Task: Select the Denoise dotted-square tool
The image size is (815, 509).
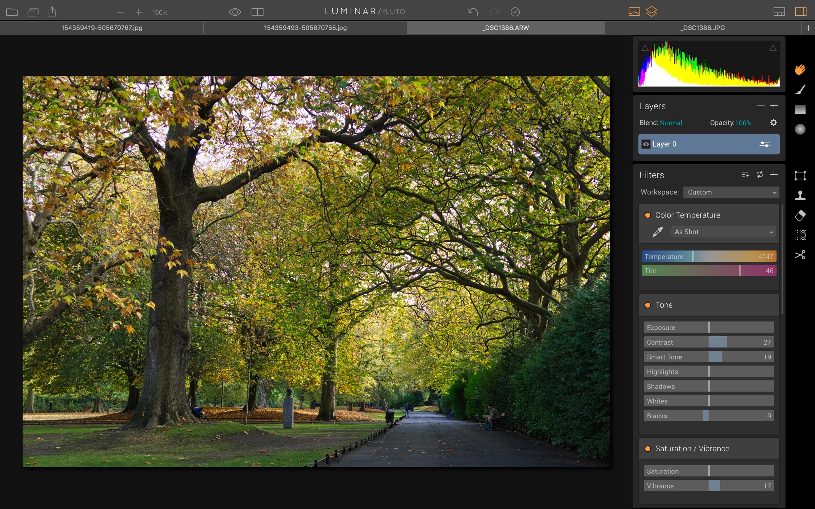Action: 800,235
